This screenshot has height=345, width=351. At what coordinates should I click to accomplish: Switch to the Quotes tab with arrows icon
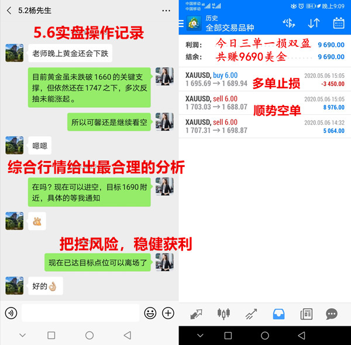196,314
